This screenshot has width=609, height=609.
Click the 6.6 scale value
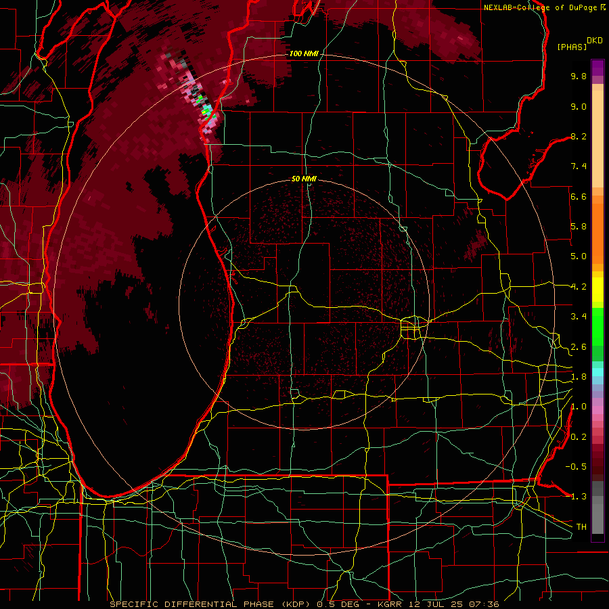pos(579,196)
